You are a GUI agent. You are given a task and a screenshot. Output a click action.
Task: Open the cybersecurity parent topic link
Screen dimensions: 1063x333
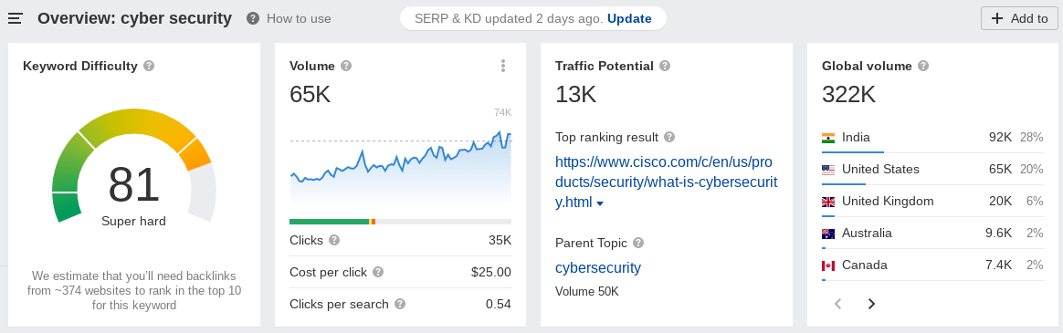point(598,267)
